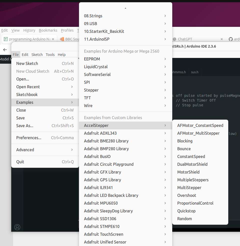Open the AFMotor_MultiStepper example
This screenshot has width=240, height=246.
(x=200, y=133)
